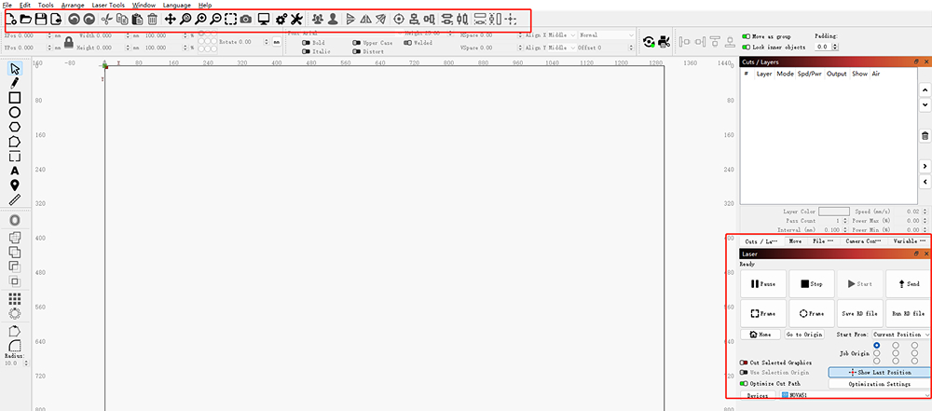Viewport: 932px width, 411px height.
Task: Open the Normal text mode dropdown
Action: (607, 35)
